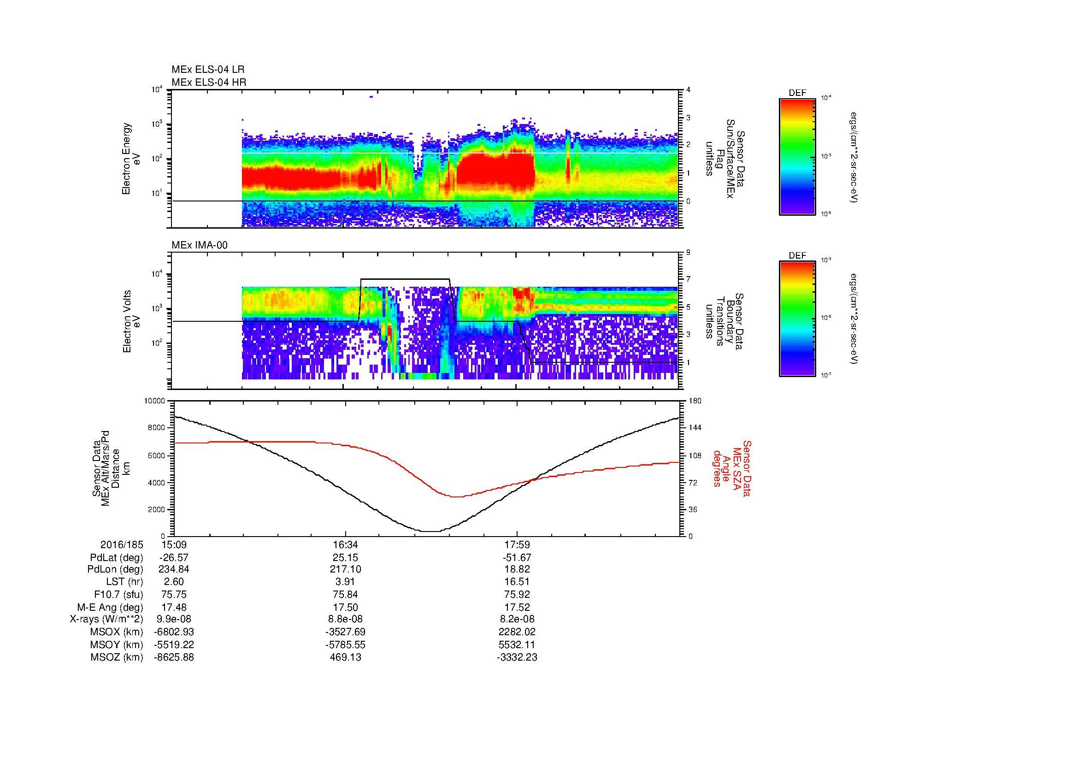Screen dimensions: 1078x762
Task: Click the MSOY value '-5519.22'
Action: pos(174,644)
